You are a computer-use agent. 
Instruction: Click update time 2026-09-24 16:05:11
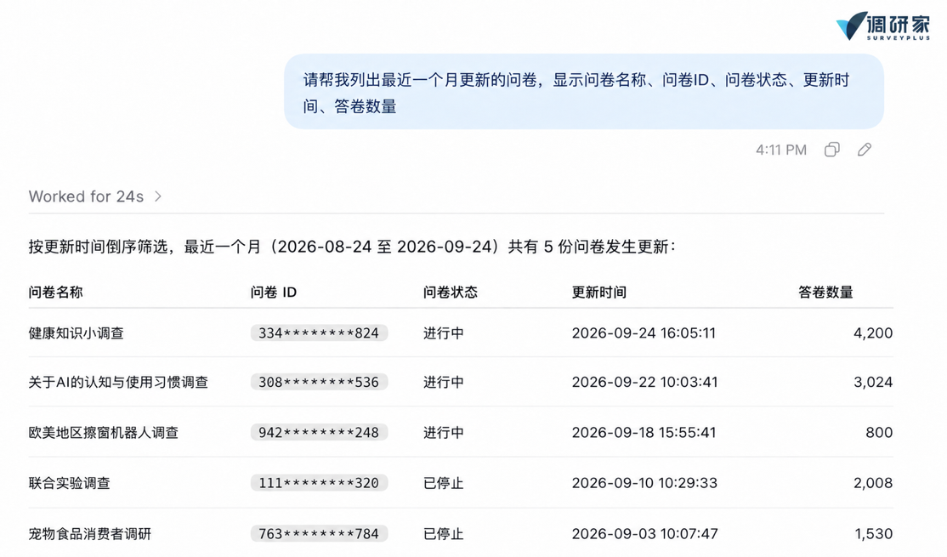pyautogui.click(x=644, y=332)
